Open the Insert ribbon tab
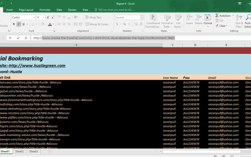Viewport: 251px width, 157px height. pos(10,10)
